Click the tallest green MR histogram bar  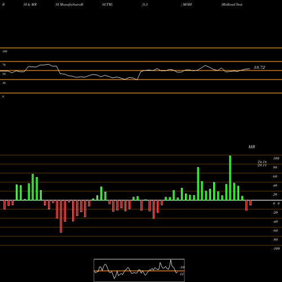coord(230,178)
